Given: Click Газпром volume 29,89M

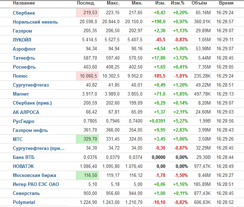Looking at the screenshot, I should coord(203,30).
